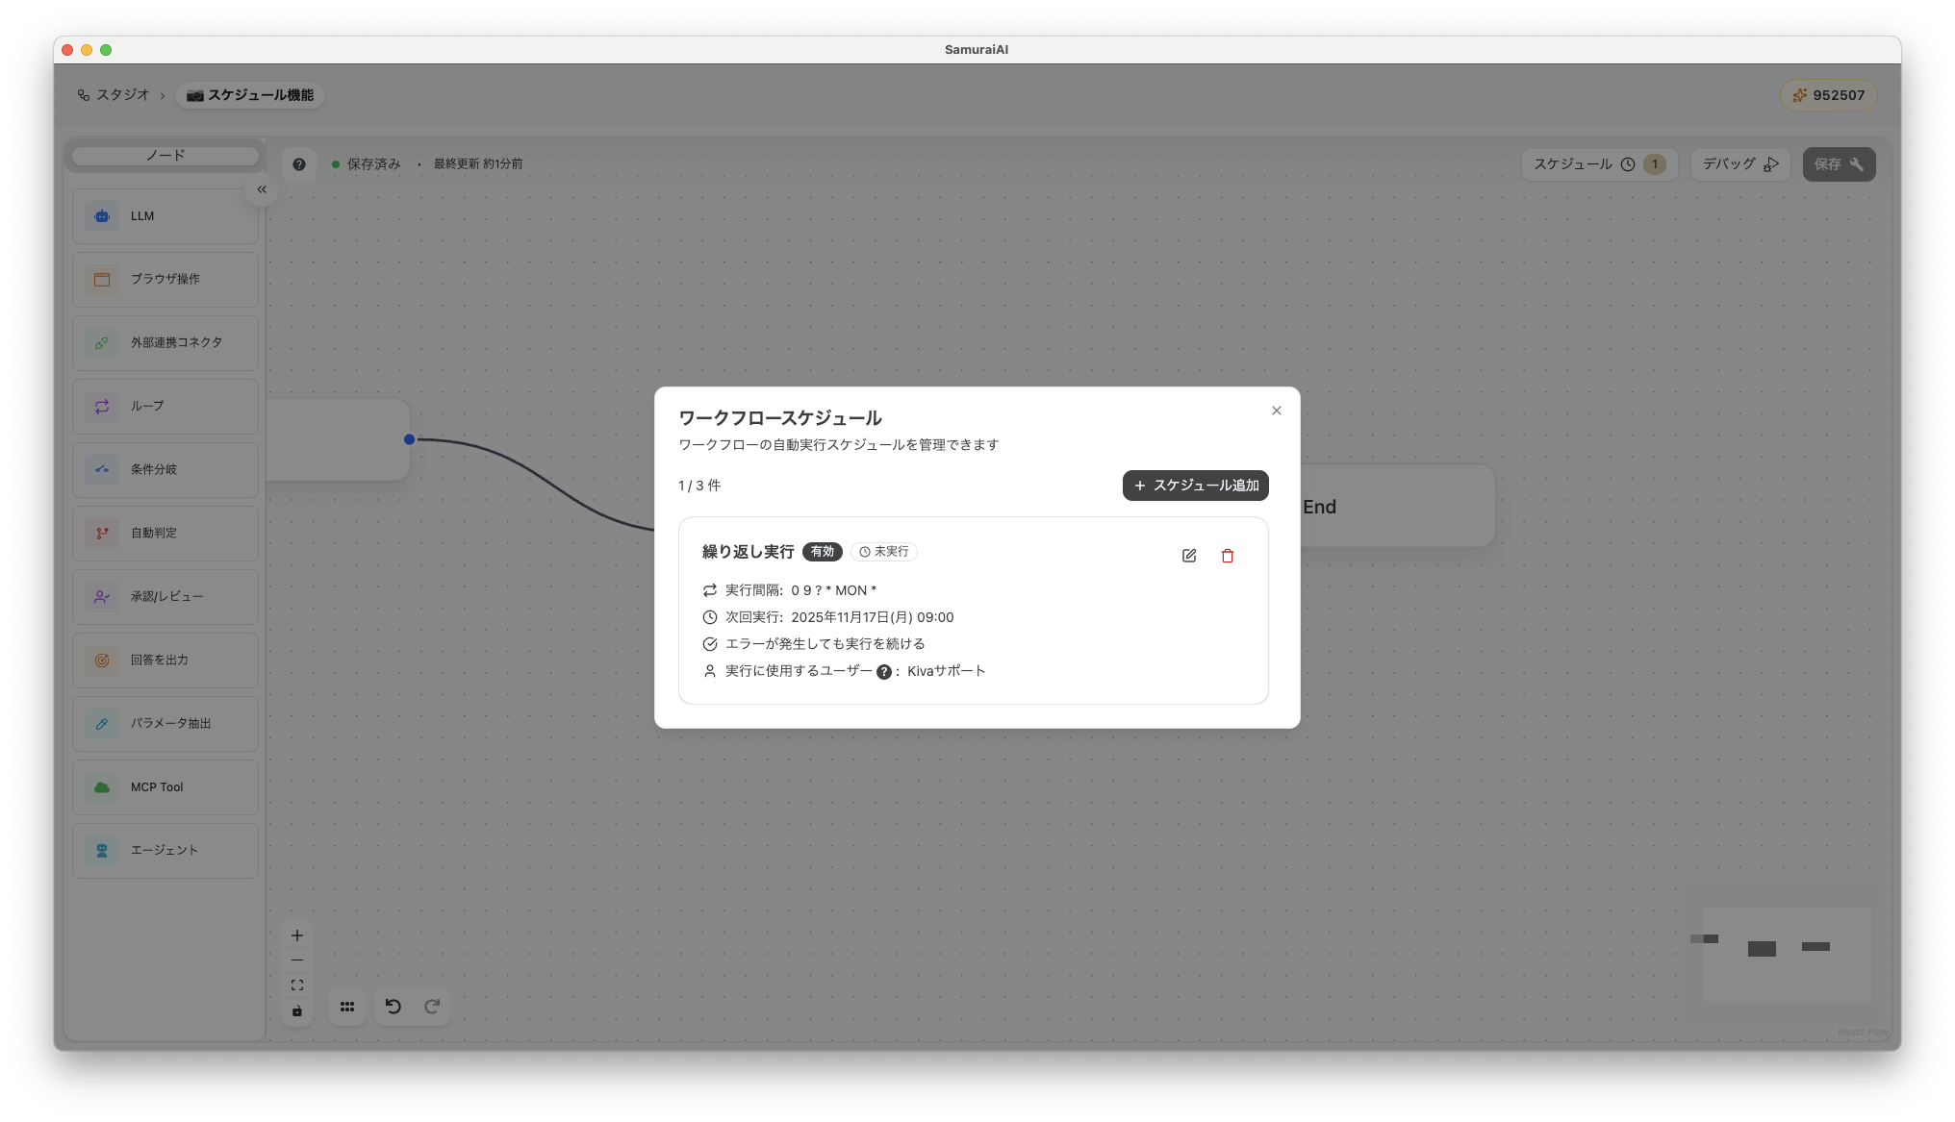
Task: Undo the last canvas change
Action: pyautogui.click(x=392, y=1006)
